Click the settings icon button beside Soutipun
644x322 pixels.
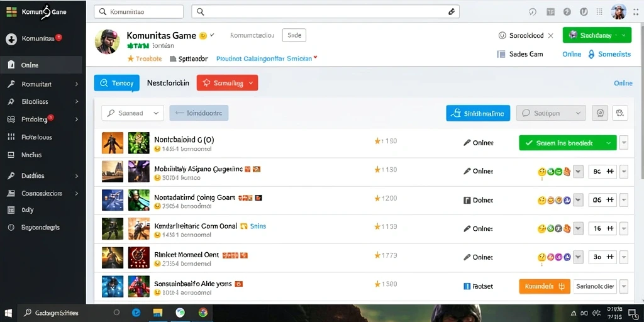[620, 113]
